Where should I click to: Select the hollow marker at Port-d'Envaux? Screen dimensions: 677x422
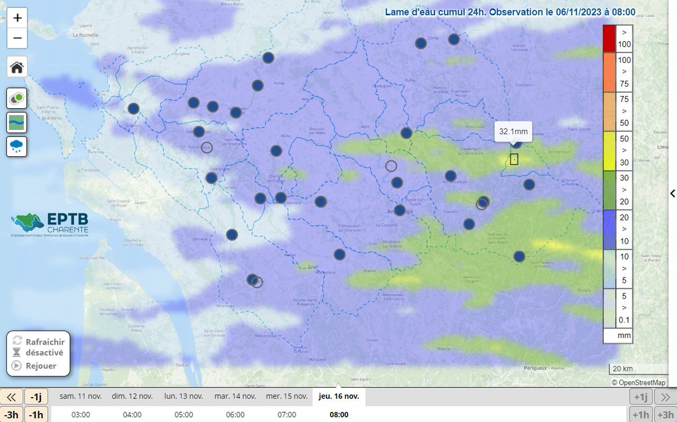[x=206, y=148]
